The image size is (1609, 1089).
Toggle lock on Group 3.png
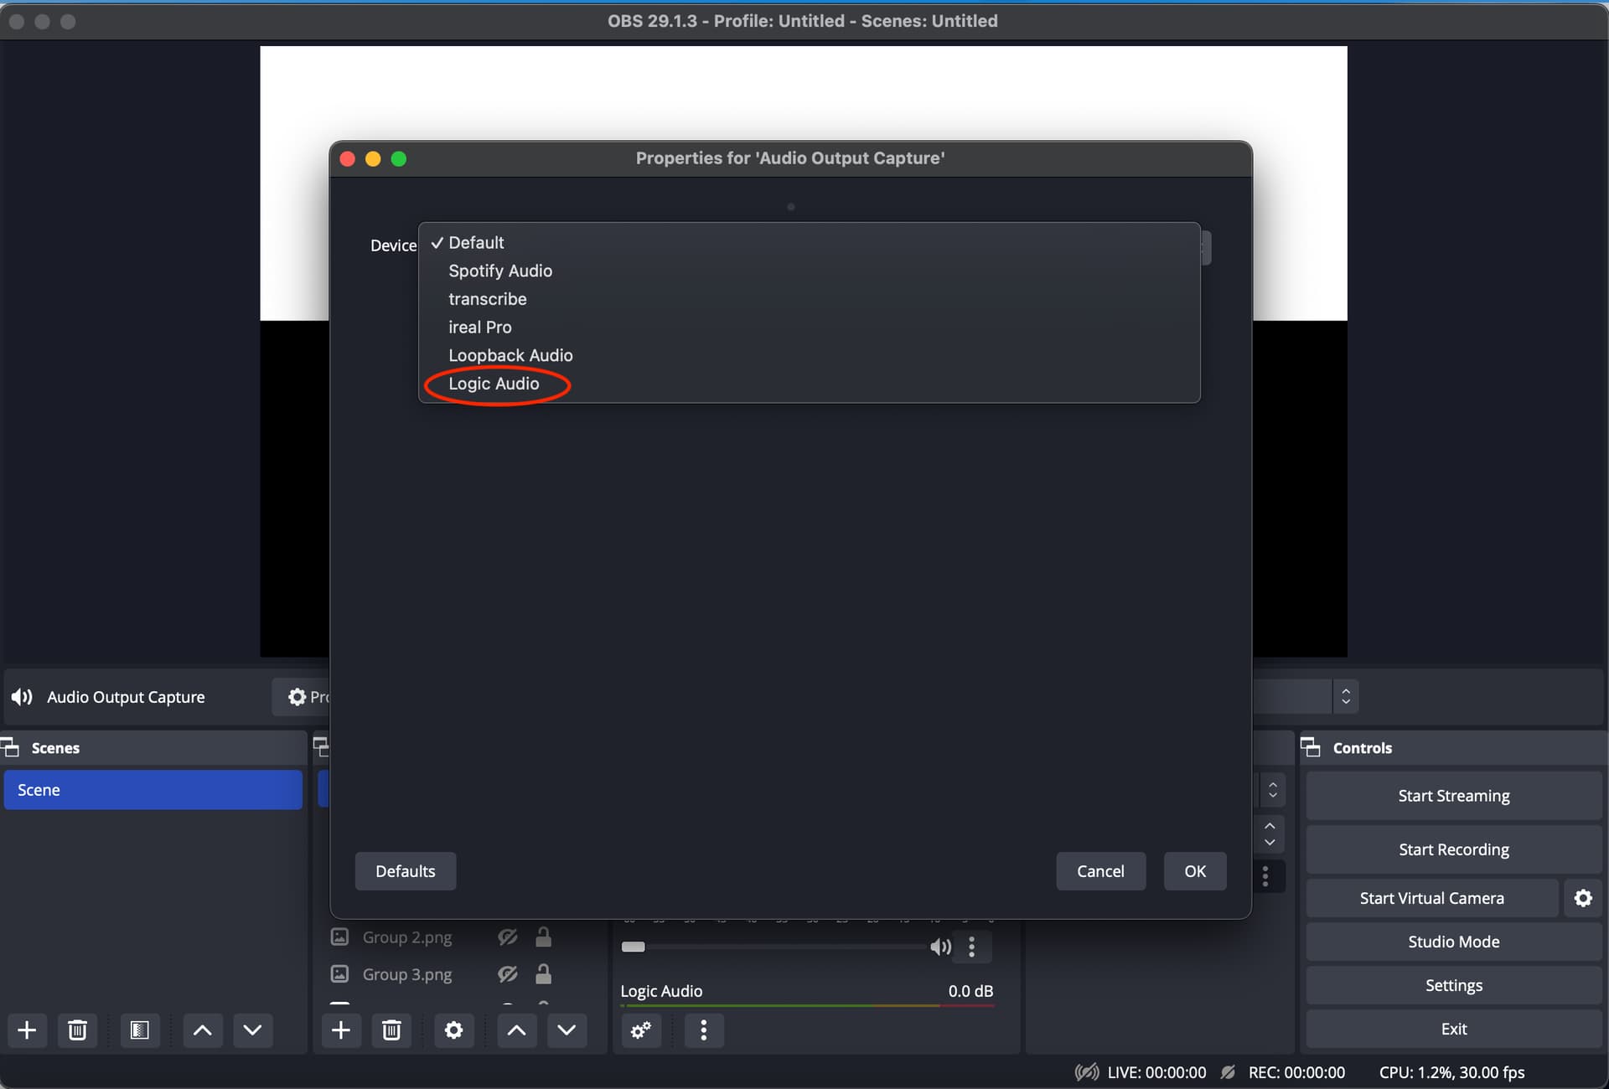coord(543,974)
